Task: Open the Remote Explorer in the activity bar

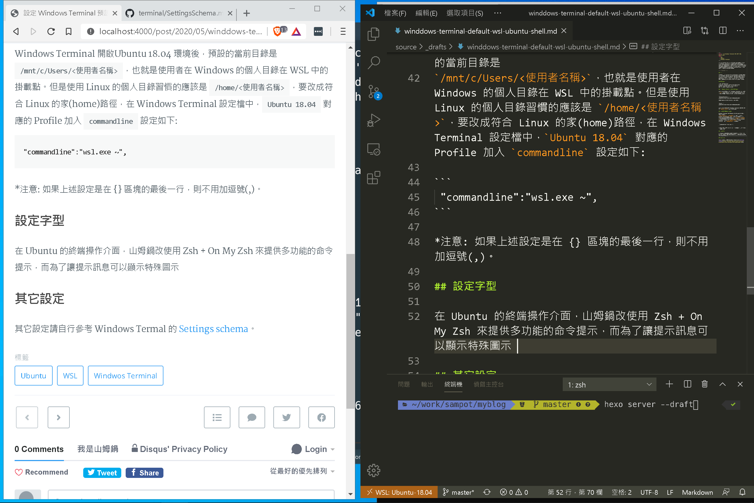Action: [373, 149]
